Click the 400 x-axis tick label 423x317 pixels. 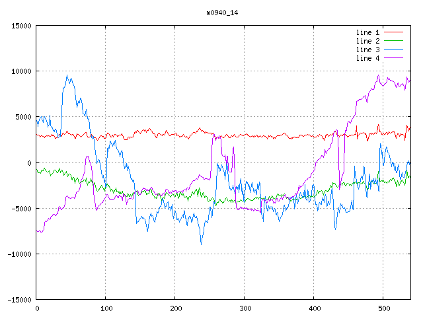(x=314, y=308)
